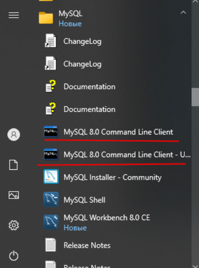This screenshot has height=268, width=199.
Task: Open Settings gear in sidebar
Action: click(x=14, y=225)
